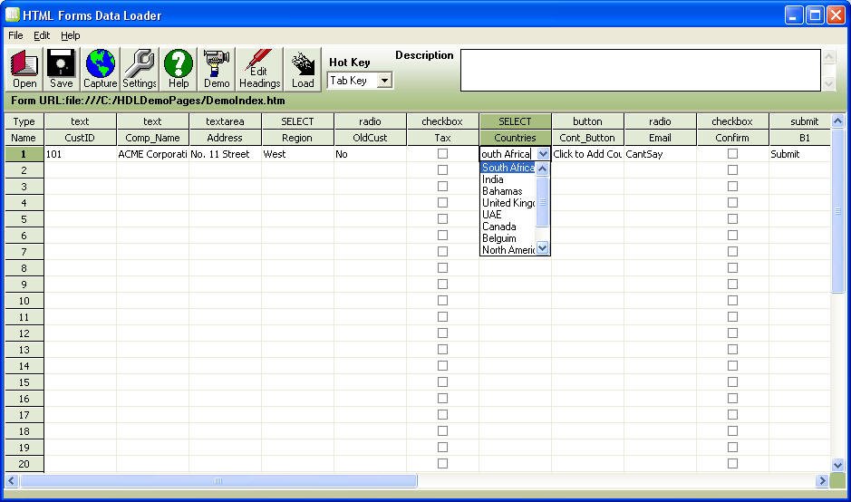Screen dimensions: 851x502
Task: Click the countries list scroll up arrow
Action: [542, 169]
